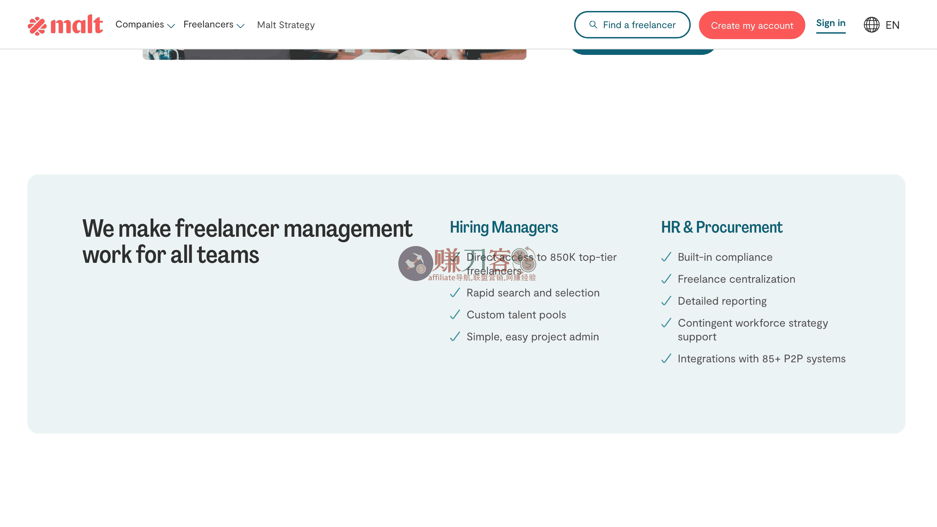Click checkmark beside Simple, easy project admin
Image resolution: width=937 pixels, height=527 pixels.
tap(455, 337)
